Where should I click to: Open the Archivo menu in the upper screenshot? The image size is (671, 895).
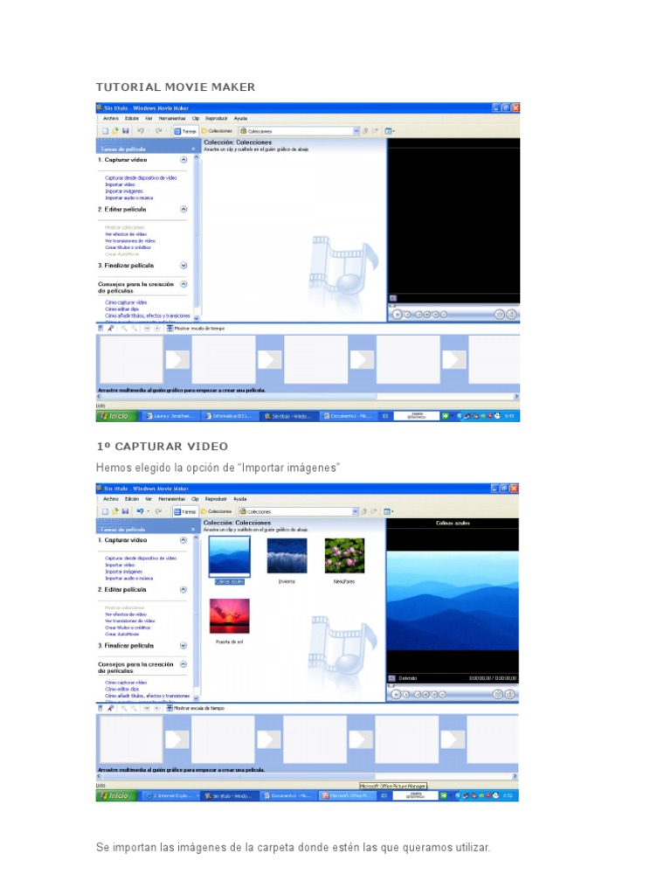[111, 118]
